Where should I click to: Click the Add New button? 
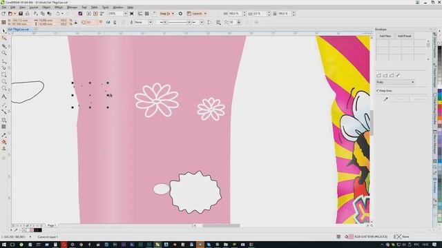pyautogui.click(x=385, y=36)
